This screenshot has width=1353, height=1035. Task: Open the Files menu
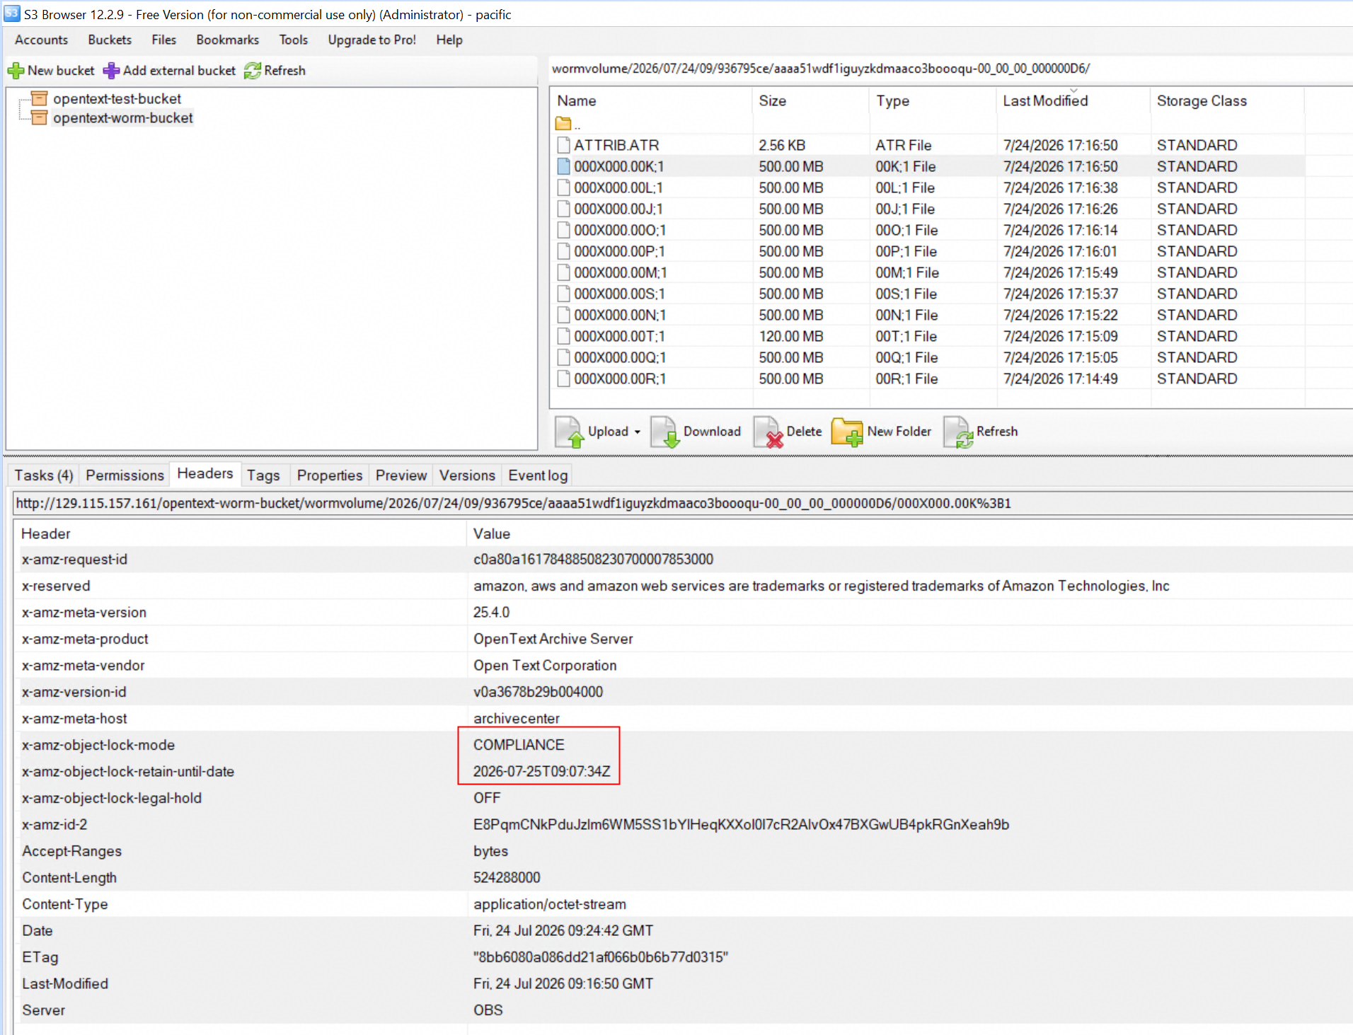[163, 40]
